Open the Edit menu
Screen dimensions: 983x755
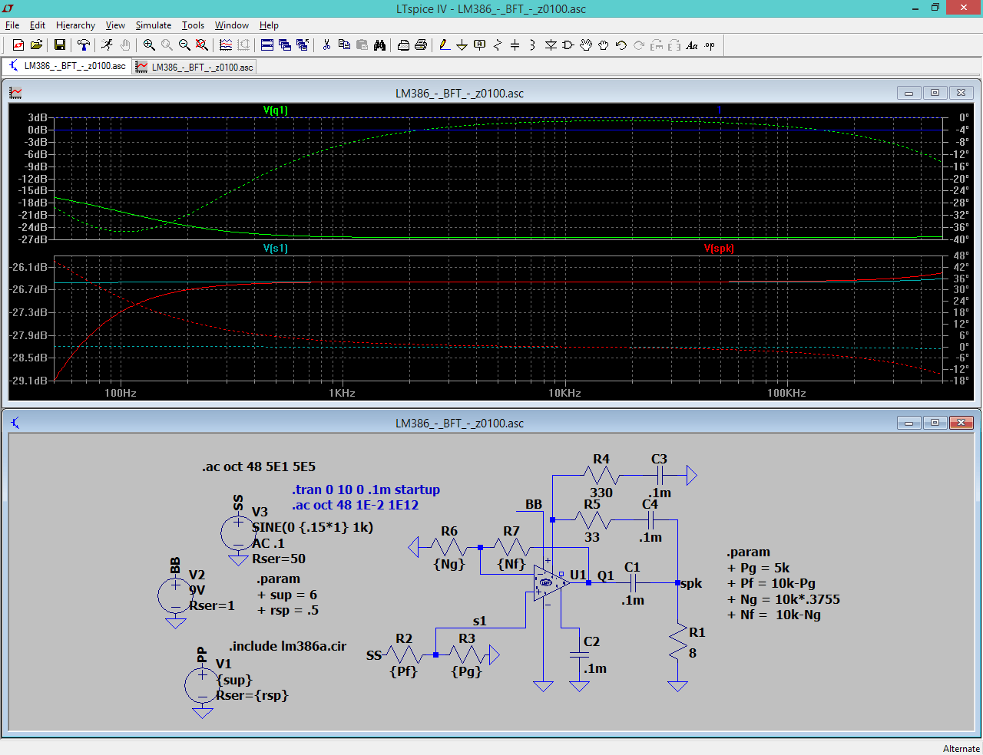[38, 25]
